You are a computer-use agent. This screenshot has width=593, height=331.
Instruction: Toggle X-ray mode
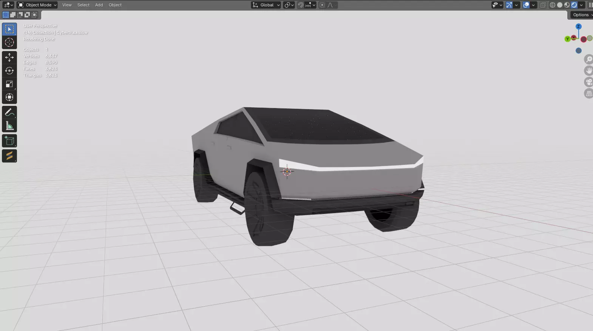[x=543, y=5]
